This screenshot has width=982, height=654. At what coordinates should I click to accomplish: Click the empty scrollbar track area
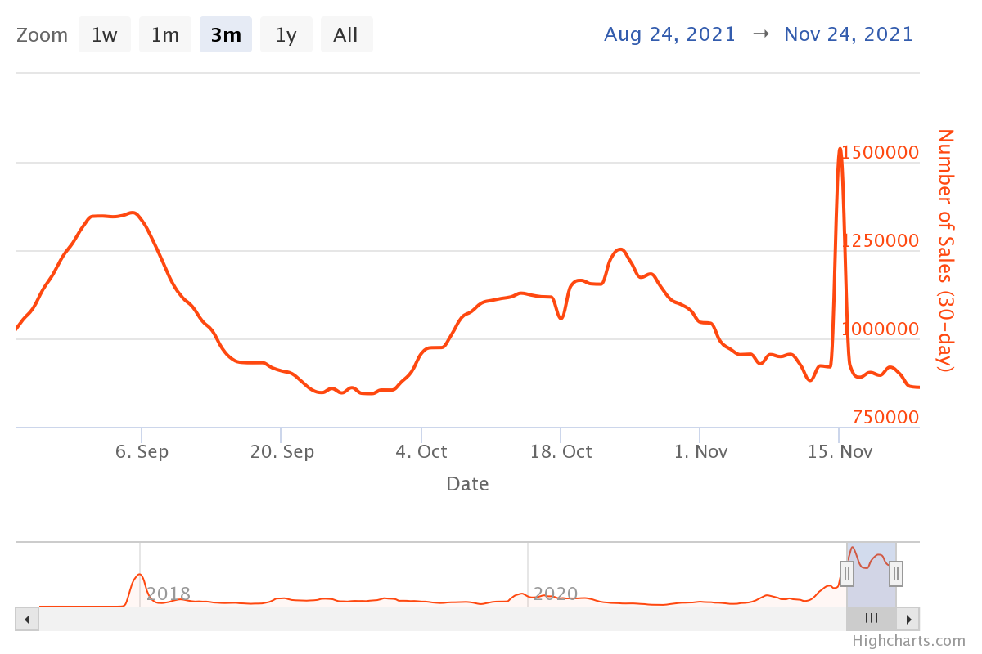pyautogui.click(x=442, y=619)
